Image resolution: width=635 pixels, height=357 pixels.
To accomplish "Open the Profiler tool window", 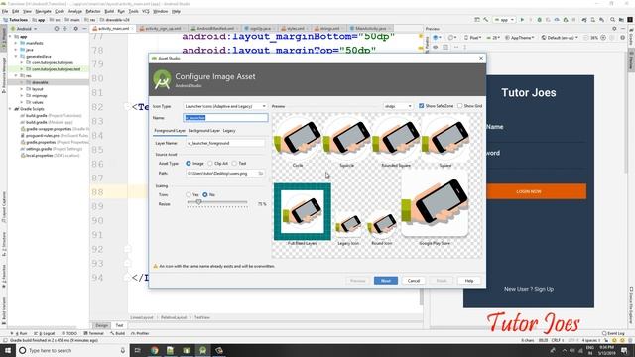I will pyautogui.click(x=140, y=333).
